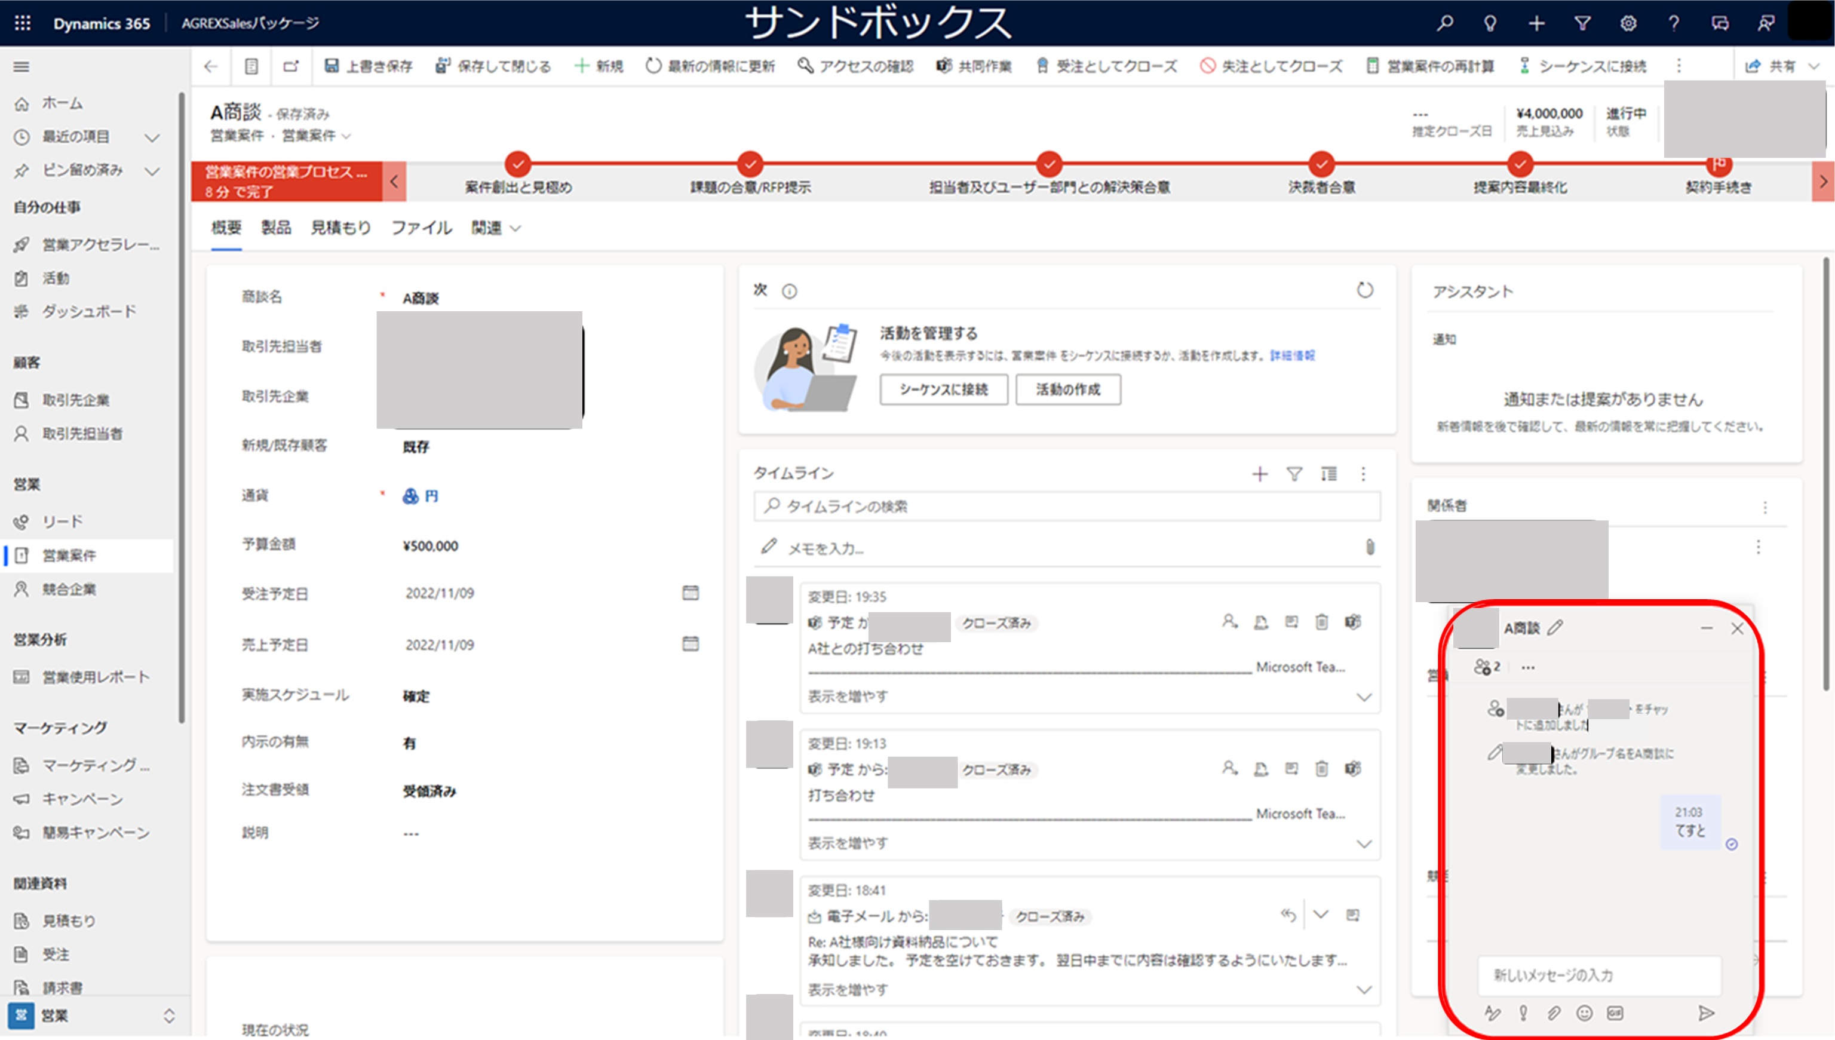The height and width of the screenshot is (1040, 1835).
Task: Switch to 見積もり tab
Action: pyautogui.click(x=340, y=228)
